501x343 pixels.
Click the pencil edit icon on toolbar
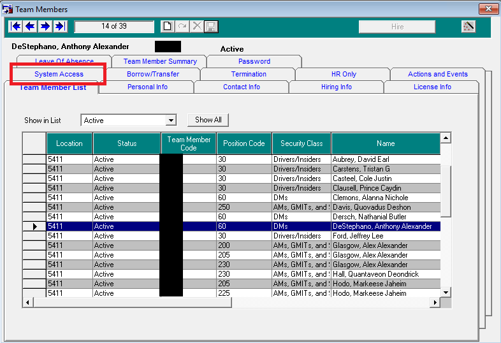pos(468,27)
